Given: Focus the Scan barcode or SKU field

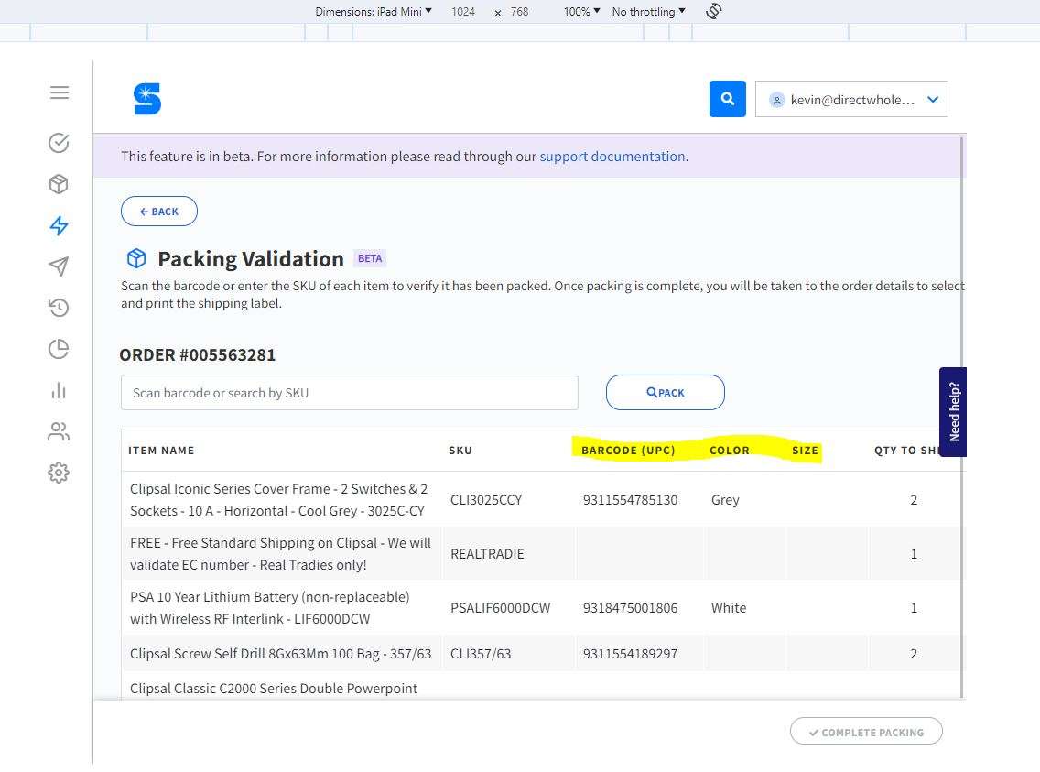Looking at the screenshot, I should [350, 393].
